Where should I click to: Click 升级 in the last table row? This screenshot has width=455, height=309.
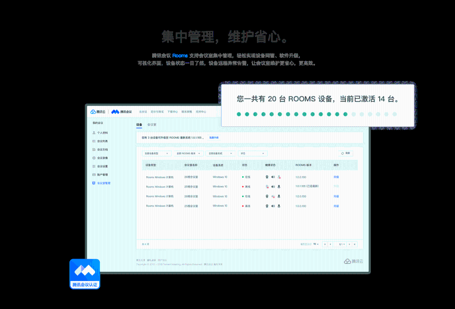tap(336, 206)
